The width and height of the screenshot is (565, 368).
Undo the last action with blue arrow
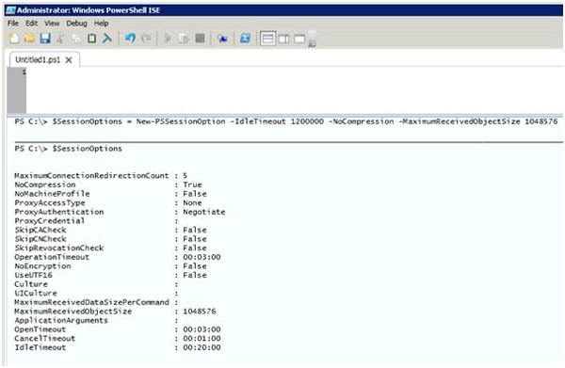tap(130, 39)
